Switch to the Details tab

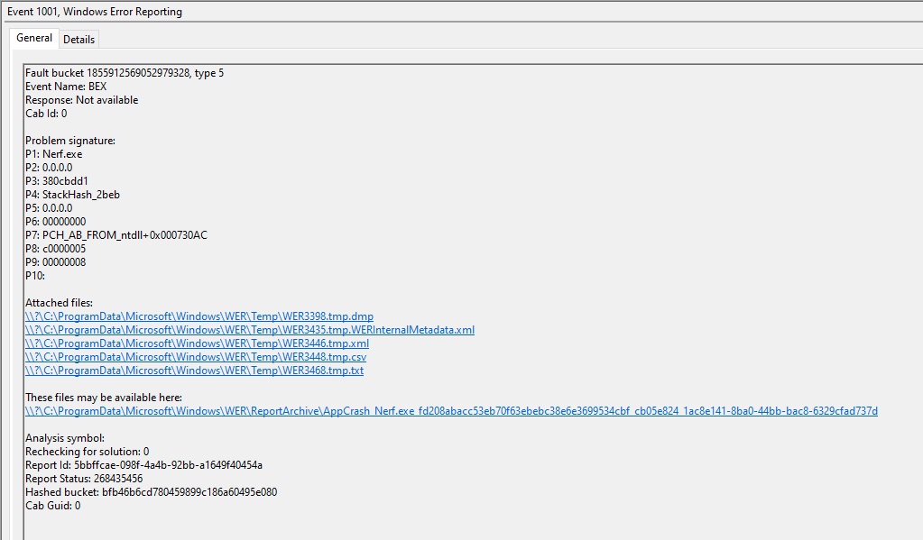pyautogui.click(x=78, y=40)
